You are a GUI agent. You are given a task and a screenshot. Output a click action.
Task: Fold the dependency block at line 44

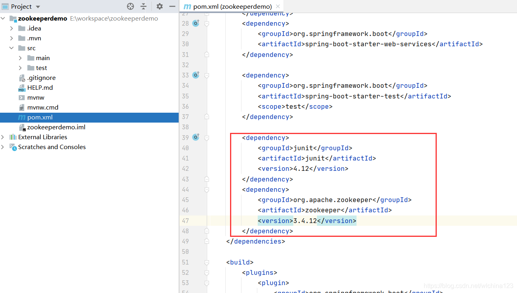click(207, 189)
